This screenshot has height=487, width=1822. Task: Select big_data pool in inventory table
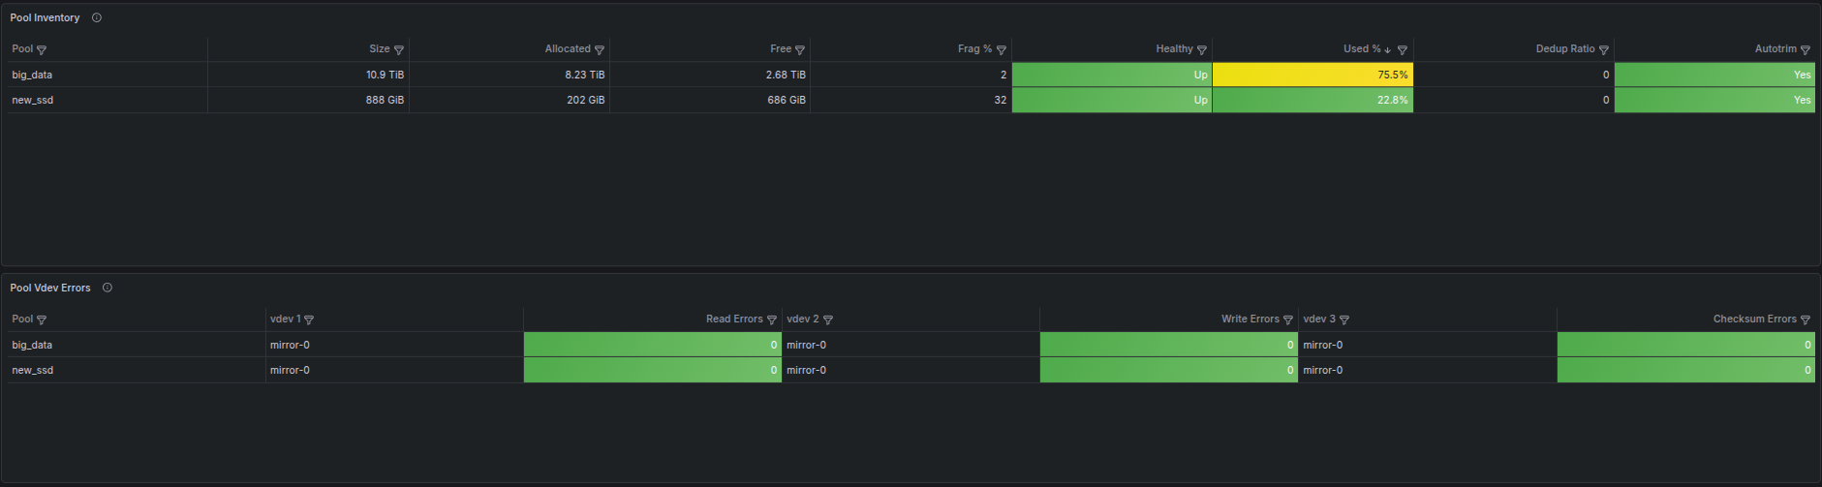pyautogui.click(x=32, y=75)
